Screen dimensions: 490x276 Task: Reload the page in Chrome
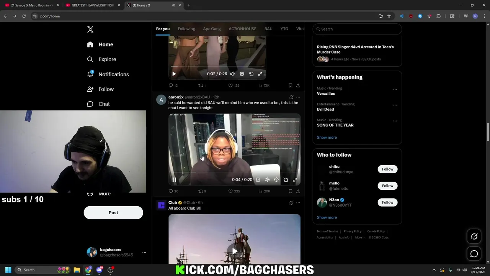24,16
